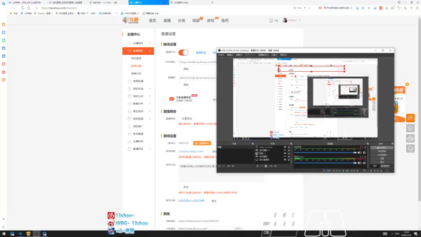
Task: Click browser refresh button
Action: click(x=23, y=8)
